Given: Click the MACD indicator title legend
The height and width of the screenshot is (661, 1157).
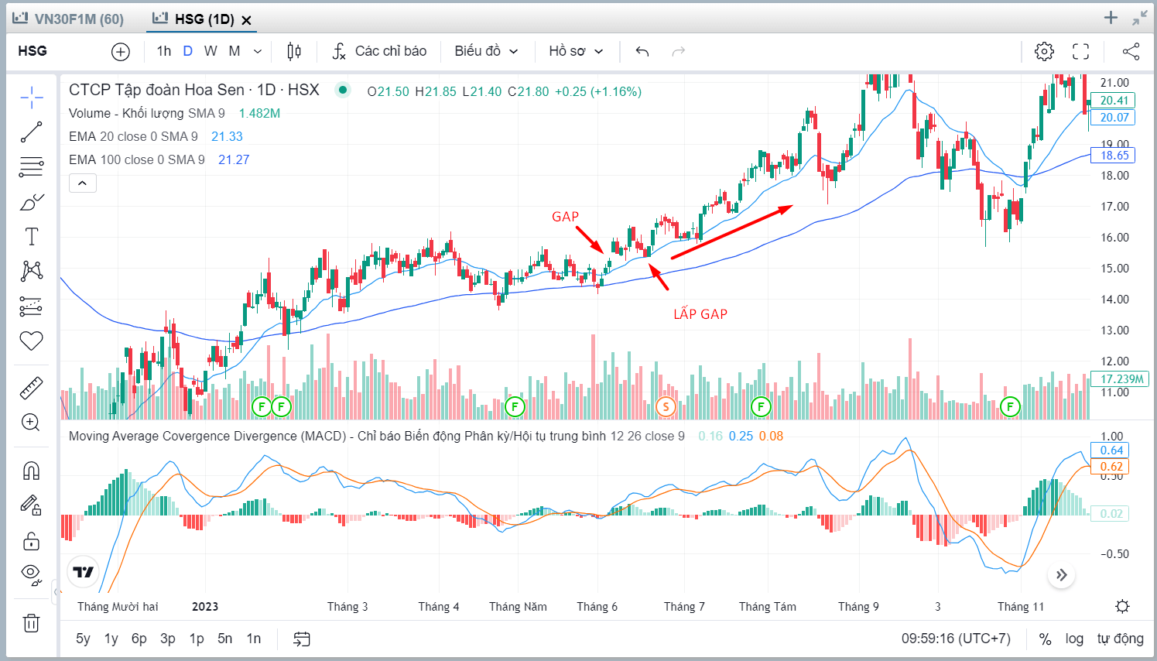Looking at the screenshot, I should click(377, 436).
